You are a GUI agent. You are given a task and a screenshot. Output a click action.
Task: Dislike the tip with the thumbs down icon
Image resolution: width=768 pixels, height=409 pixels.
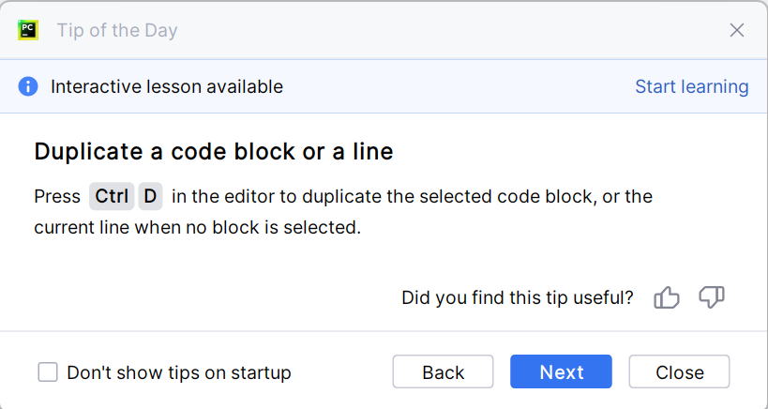coord(712,298)
